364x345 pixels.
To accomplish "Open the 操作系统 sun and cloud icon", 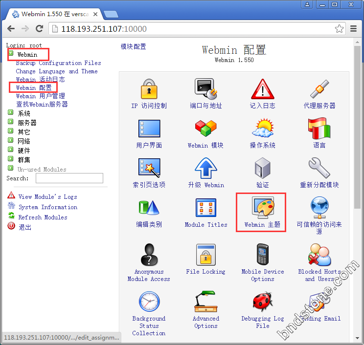I will tap(263, 128).
